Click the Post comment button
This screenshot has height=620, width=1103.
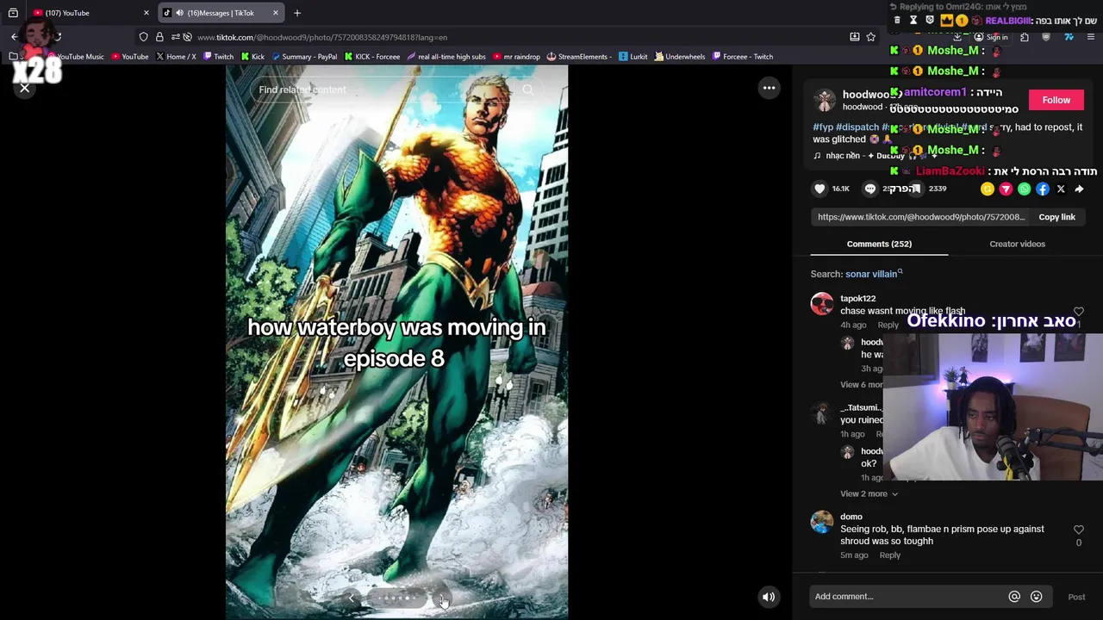click(x=1076, y=597)
